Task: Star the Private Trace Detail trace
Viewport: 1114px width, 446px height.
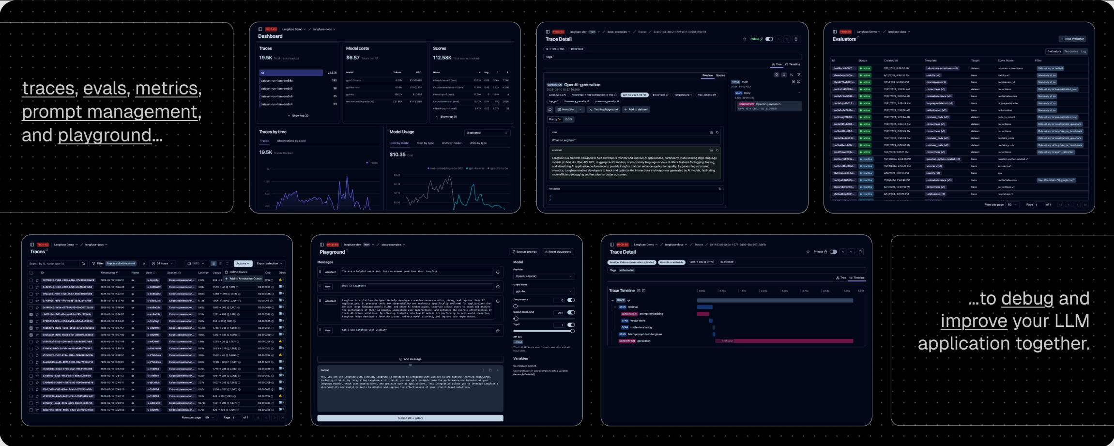Action: 808,252
